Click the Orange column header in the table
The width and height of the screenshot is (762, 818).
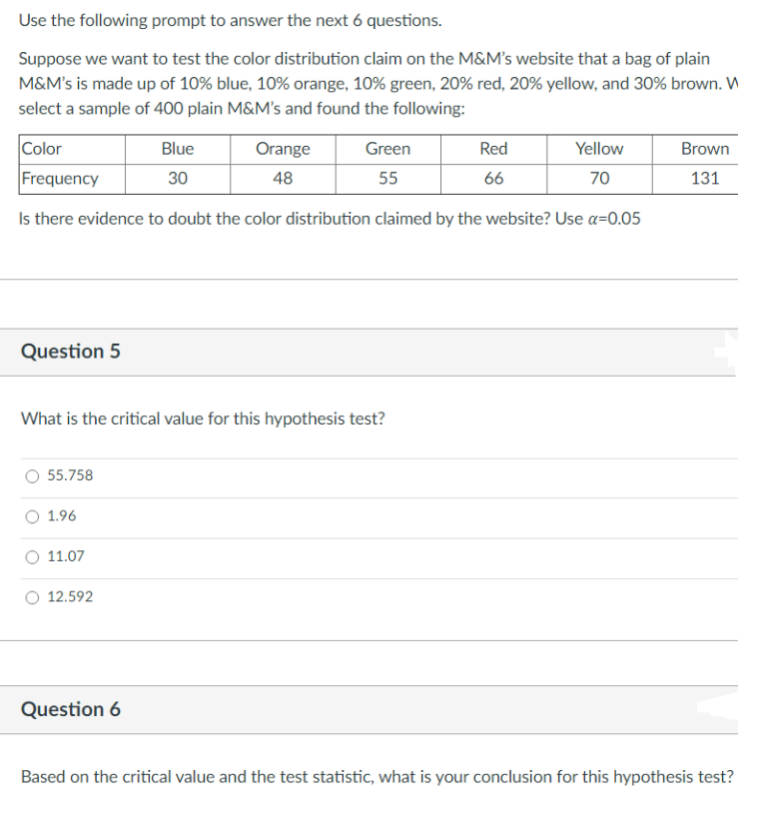coord(283,149)
